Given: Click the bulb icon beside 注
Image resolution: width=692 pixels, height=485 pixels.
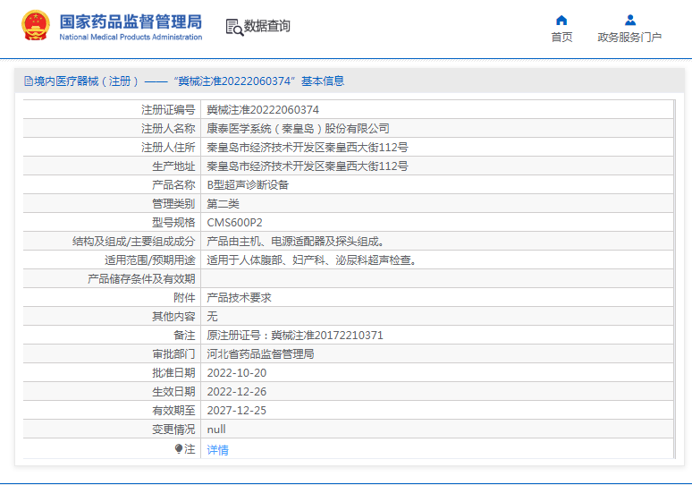Looking at the screenshot, I should tap(178, 449).
